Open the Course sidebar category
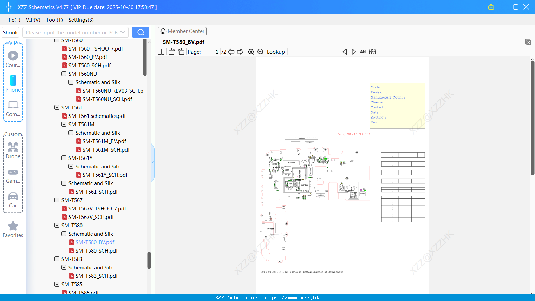The height and width of the screenshot is (301, 535). pos(13,59)
